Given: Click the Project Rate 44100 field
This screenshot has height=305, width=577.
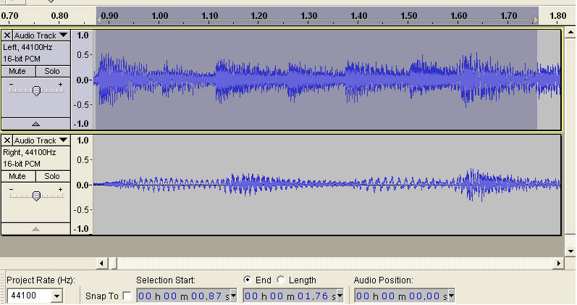Looking at the screenshot, I should tap(30, 296).
